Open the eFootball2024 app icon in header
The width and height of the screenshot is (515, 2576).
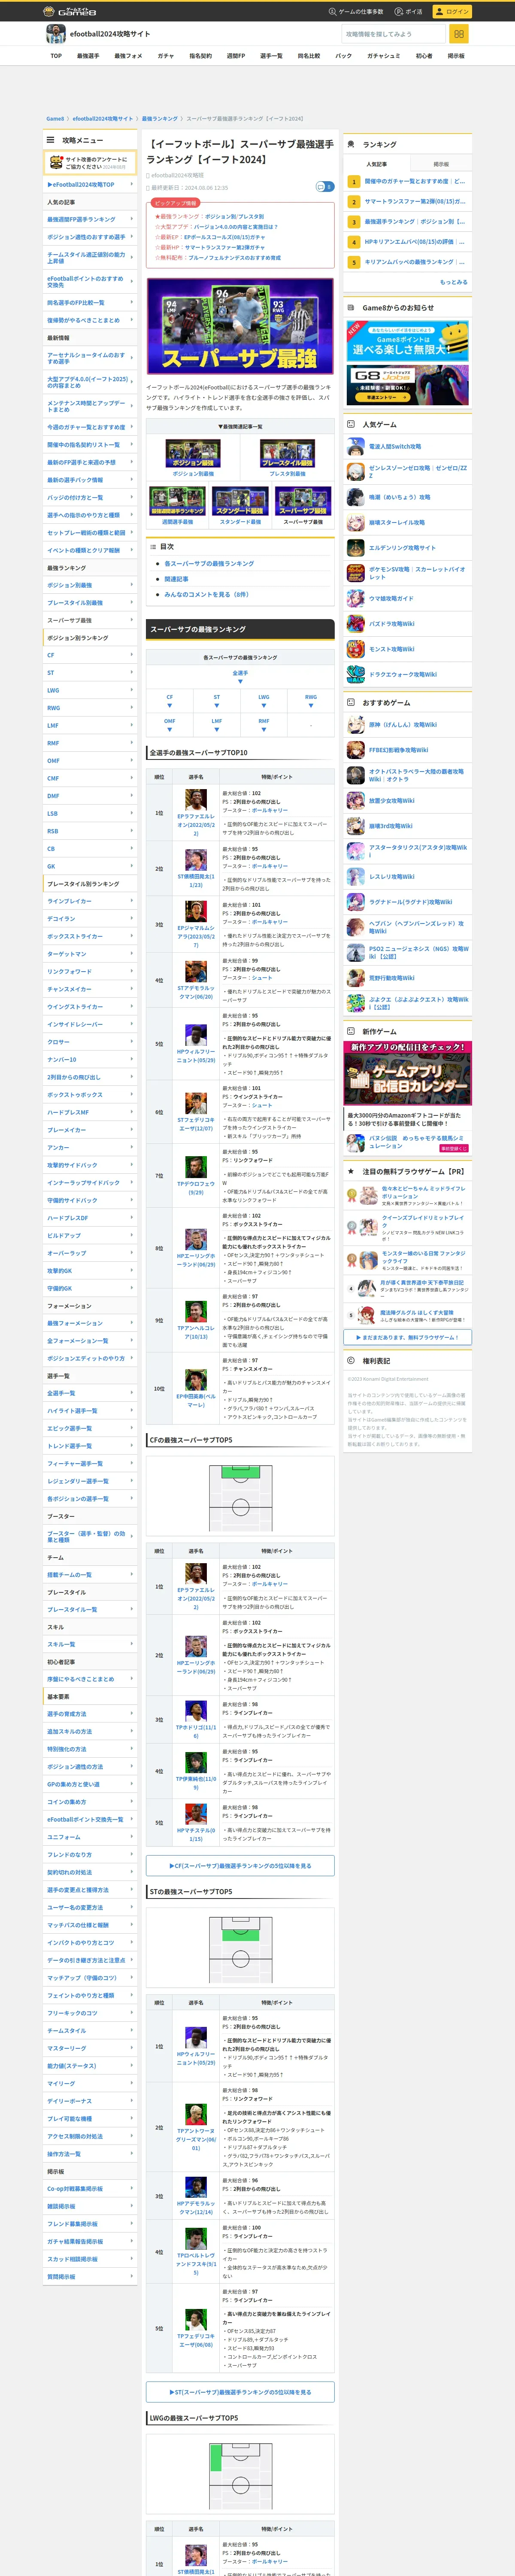click(x=56, y=34)
